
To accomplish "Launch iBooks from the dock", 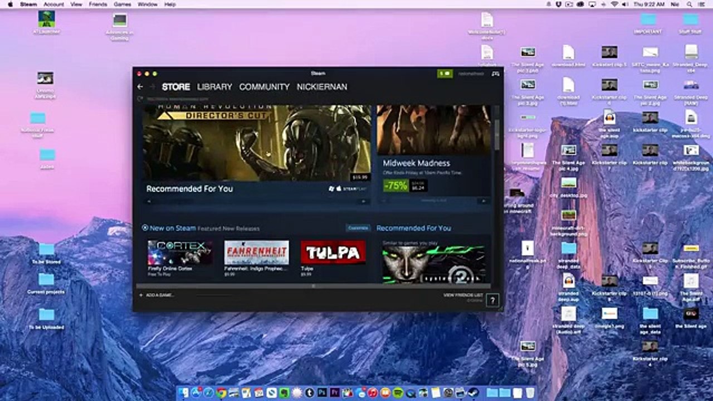I will point(384,393).
